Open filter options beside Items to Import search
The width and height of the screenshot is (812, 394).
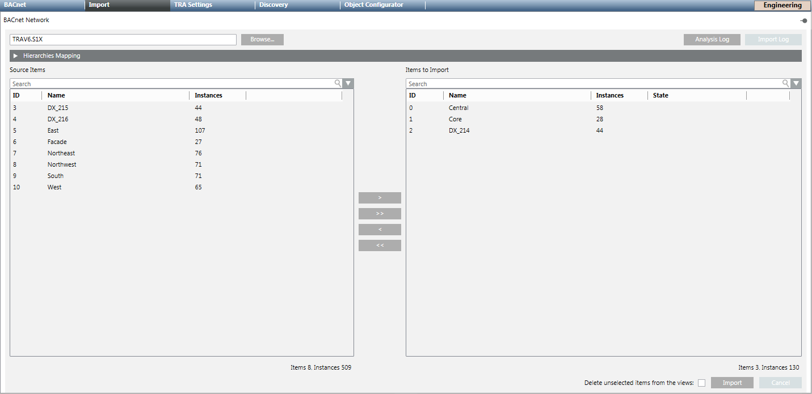click(796, 83)
